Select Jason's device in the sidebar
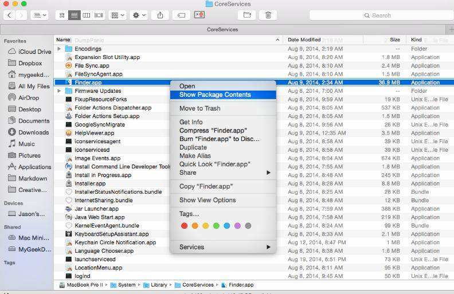454x294 pixels. [26, 214]
